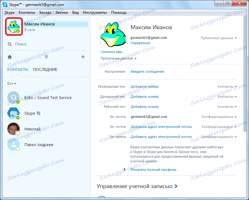The width and height of the screenshot is (249, 200).
Task: Click the germanik5@gmail.com Эл. почта value
Action: pyautogui.click(x=149, y=117)
